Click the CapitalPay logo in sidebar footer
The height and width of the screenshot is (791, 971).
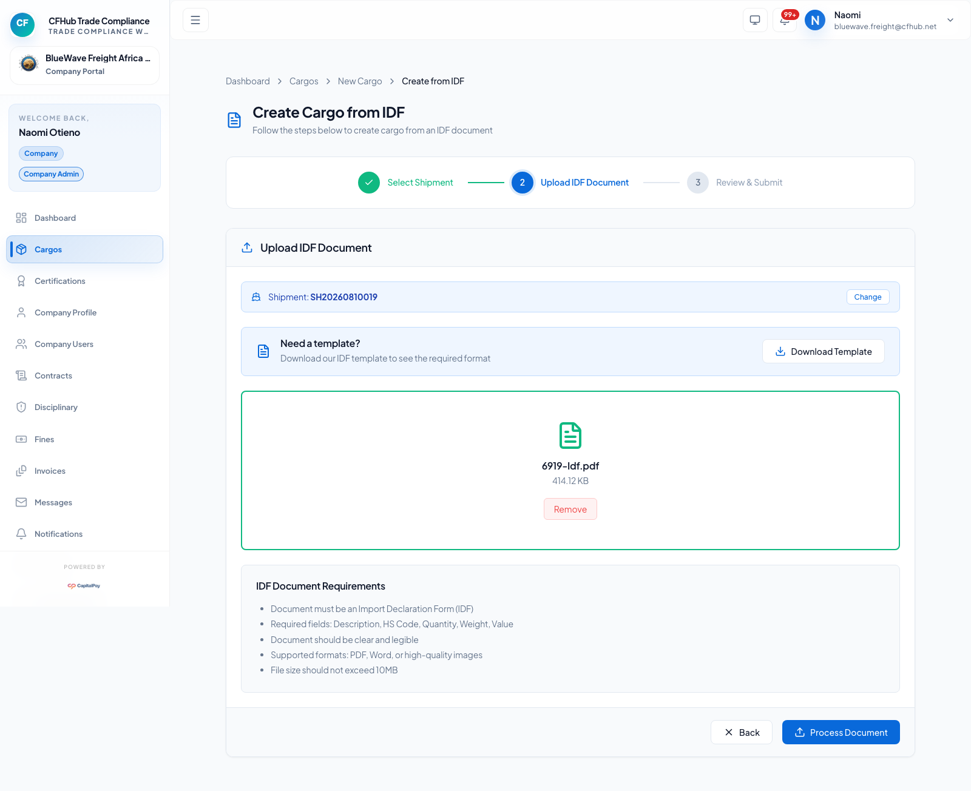84,585
